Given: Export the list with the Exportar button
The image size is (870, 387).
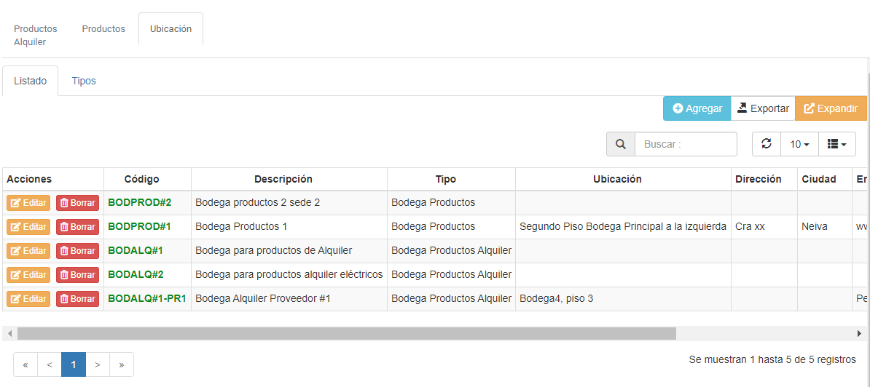Looking at the screenshot, I should pyautogui.click(x=762, y=108).
